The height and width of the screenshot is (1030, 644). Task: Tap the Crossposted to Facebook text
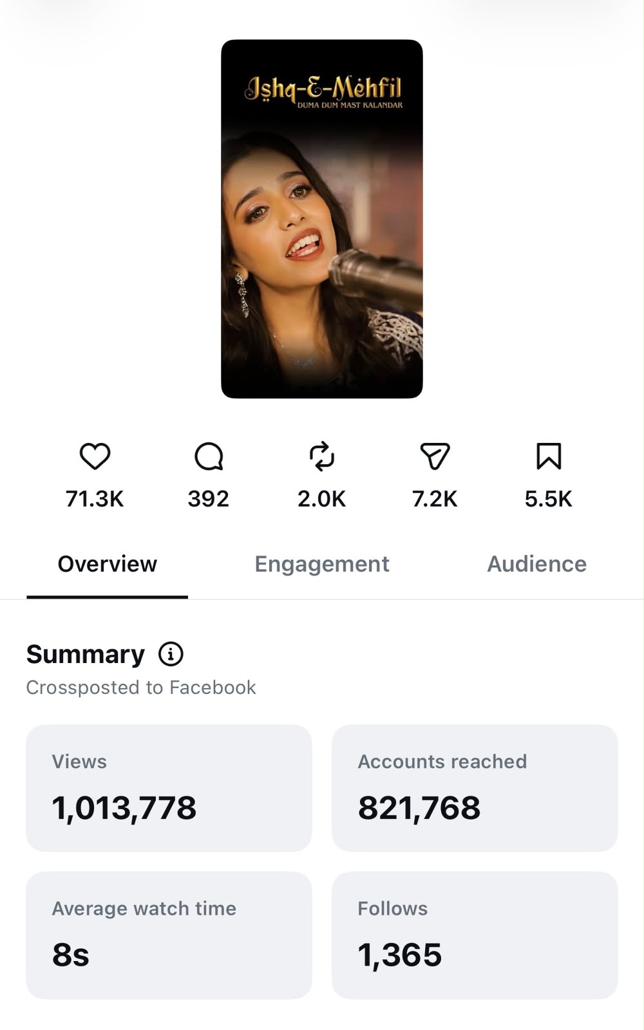coord(141,688)
